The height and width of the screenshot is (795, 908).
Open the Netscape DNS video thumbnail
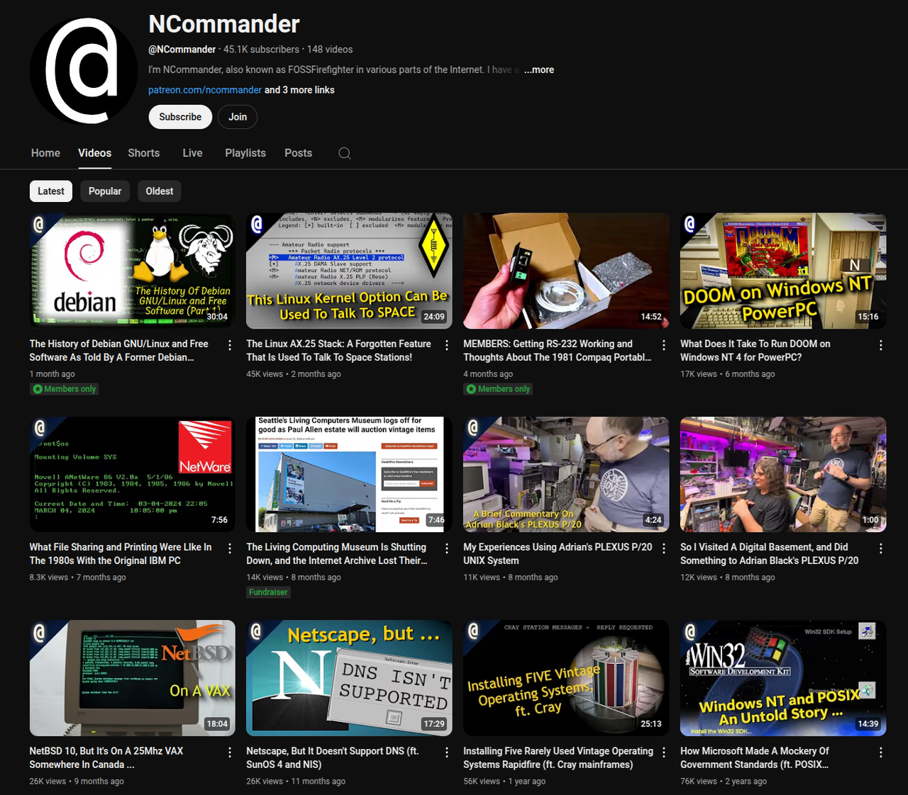click(349, 678)
